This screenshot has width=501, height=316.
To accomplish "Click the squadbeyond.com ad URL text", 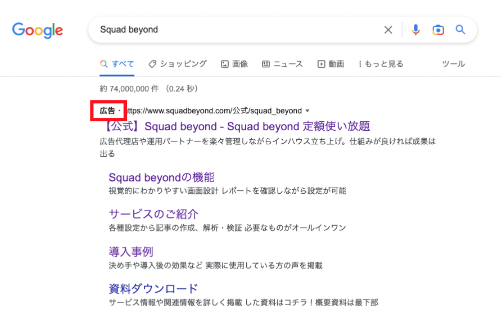I will (x=213, y=111).
